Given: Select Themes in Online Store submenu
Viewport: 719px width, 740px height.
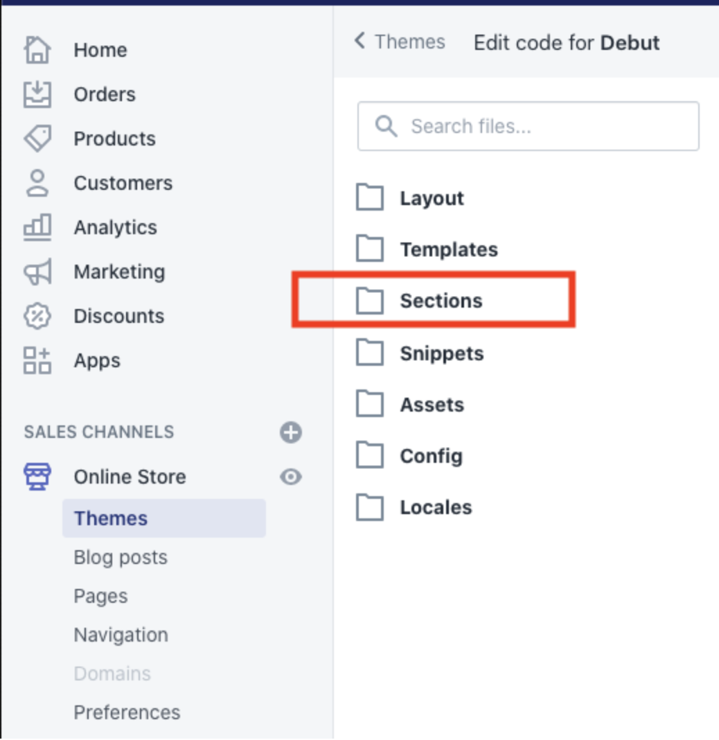Looking at the screenshot, I should point(163,518).
